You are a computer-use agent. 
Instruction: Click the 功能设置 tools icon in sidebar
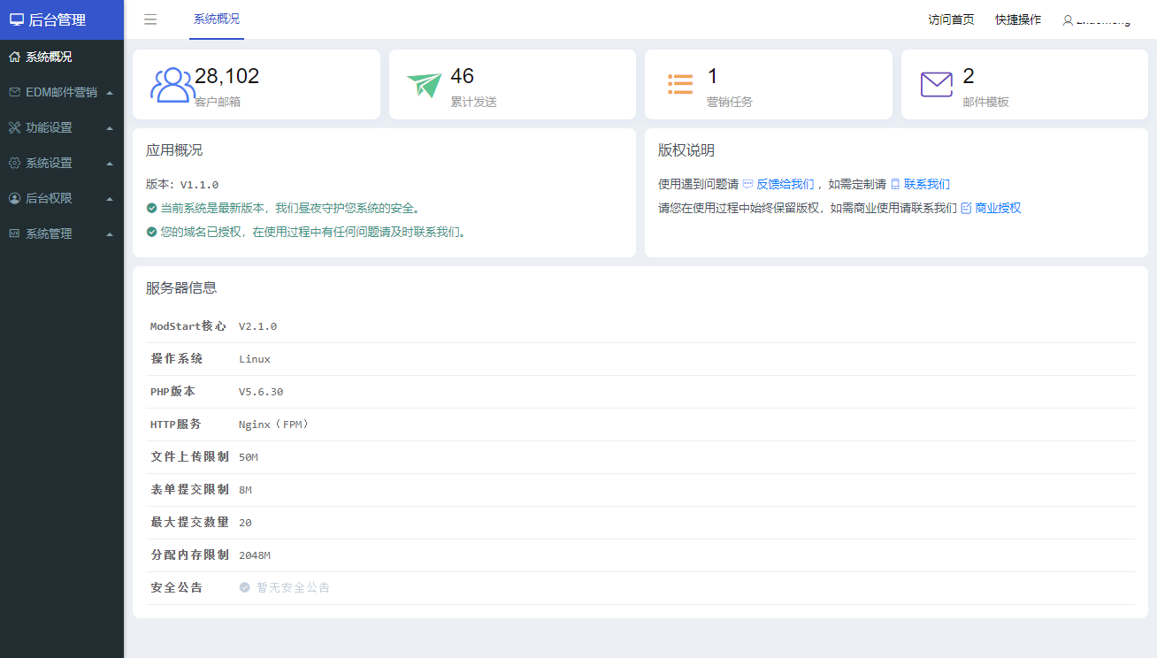tap(14, 127)
